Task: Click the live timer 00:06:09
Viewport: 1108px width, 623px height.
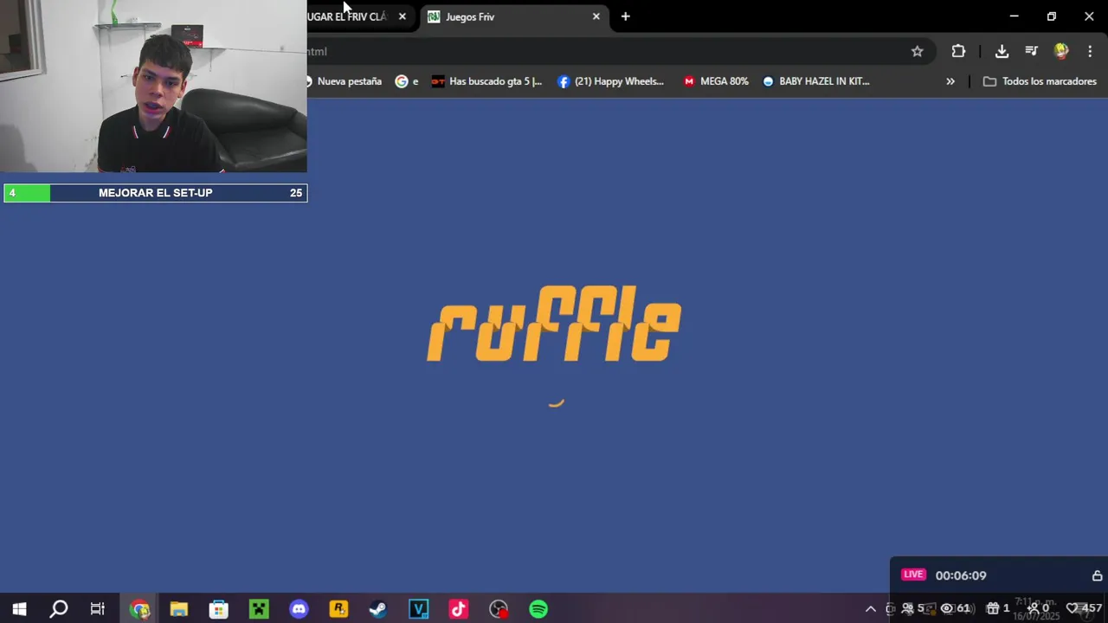Action: pos(961,575)
